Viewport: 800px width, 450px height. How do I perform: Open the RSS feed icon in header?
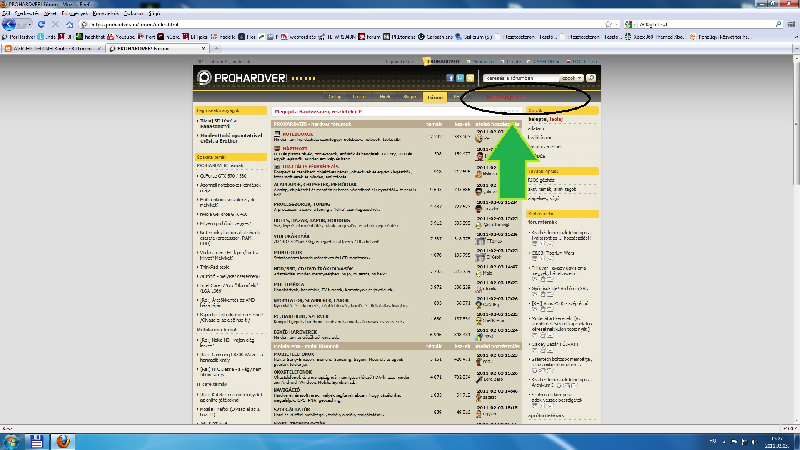point(470,78)
